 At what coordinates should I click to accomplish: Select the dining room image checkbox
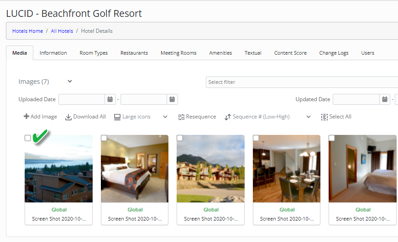[256, 138]
